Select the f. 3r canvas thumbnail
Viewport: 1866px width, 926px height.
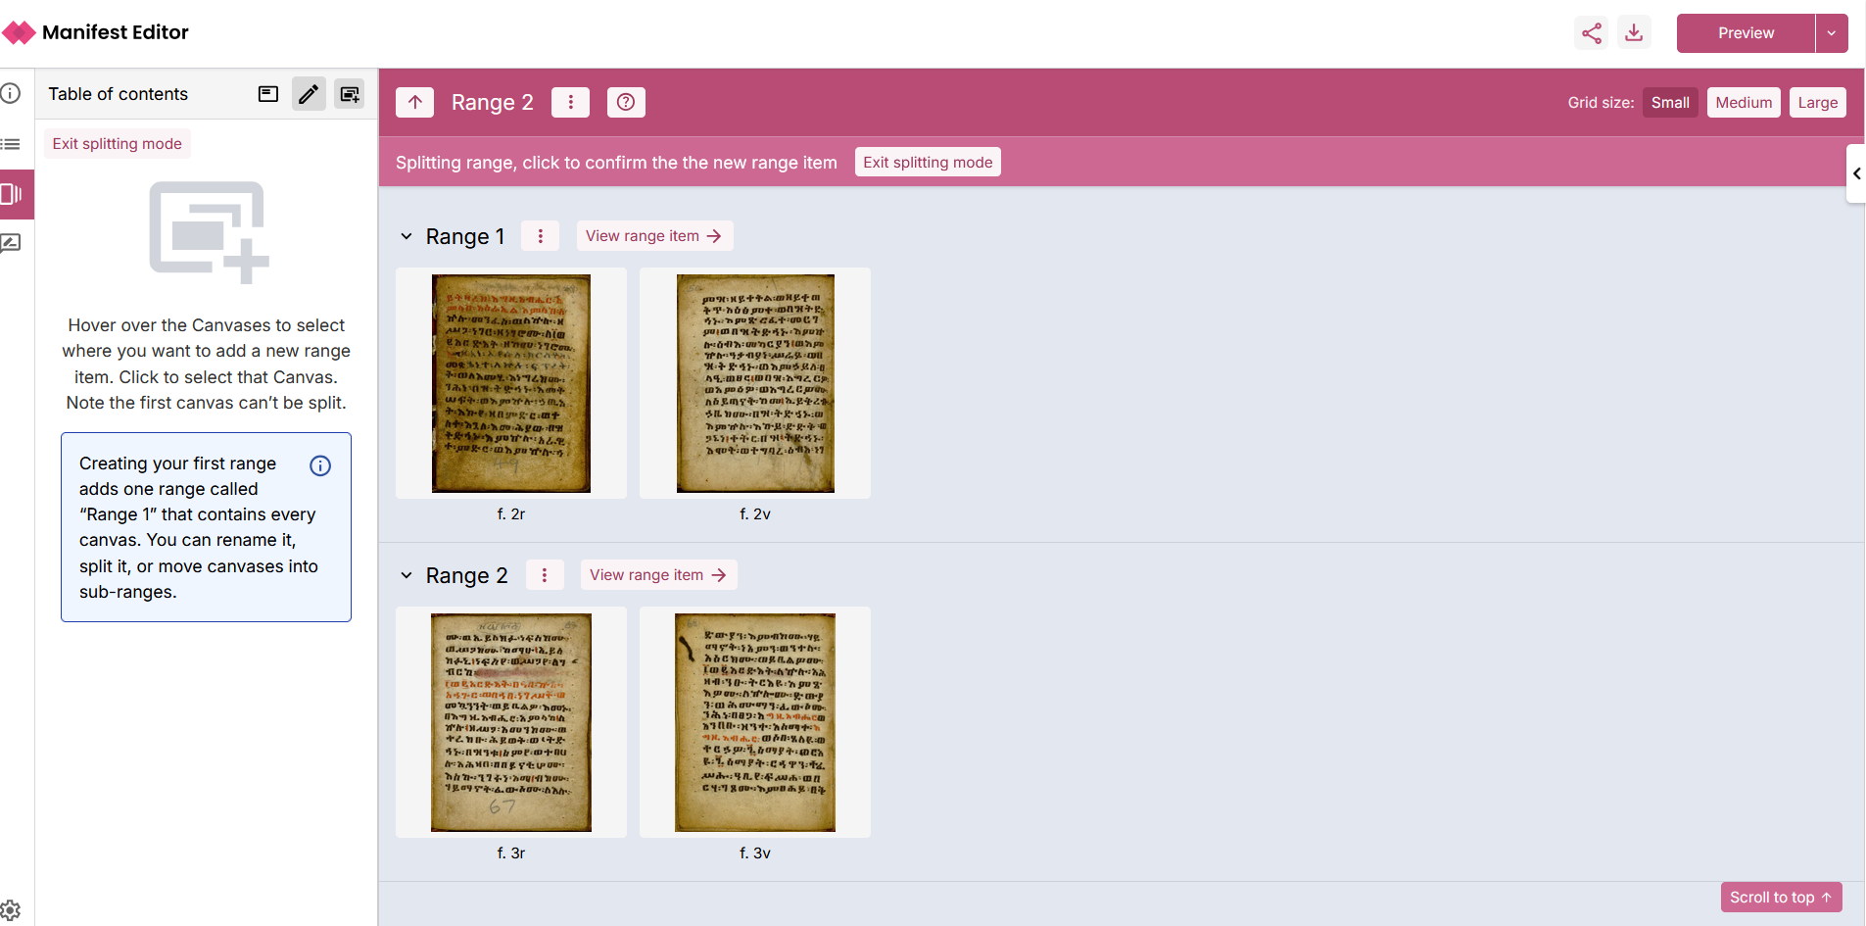(510, 722)
